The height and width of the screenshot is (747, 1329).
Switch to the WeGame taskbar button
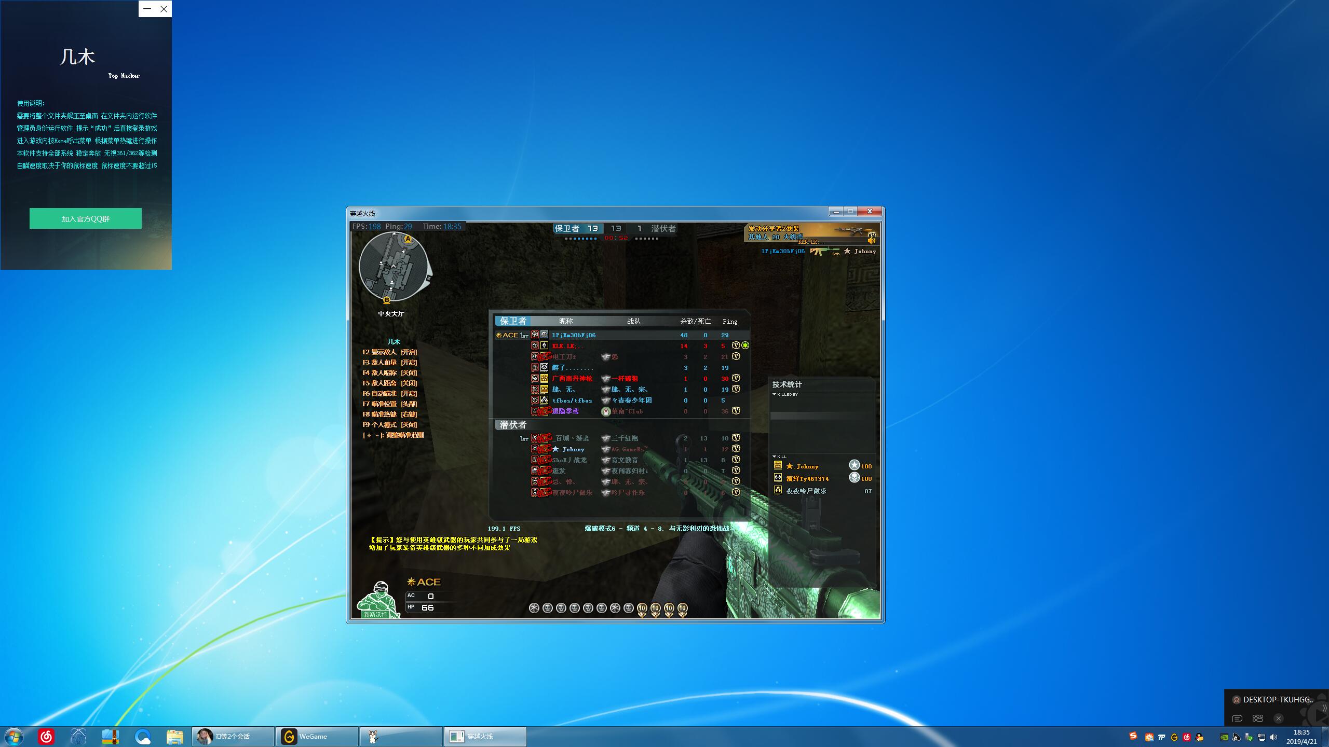[317, 737]
